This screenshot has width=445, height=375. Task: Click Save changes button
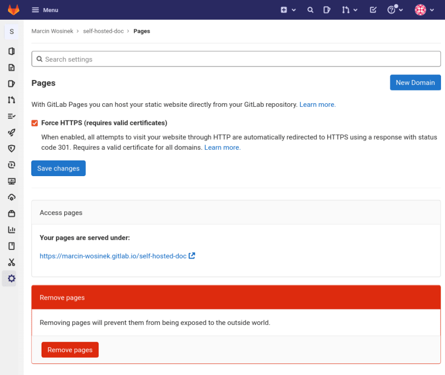pyautogui.click(x=58, y=168)
